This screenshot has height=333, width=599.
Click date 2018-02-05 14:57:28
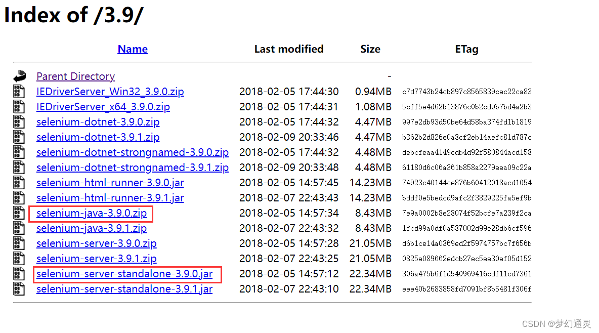click(x=289, y=243)
